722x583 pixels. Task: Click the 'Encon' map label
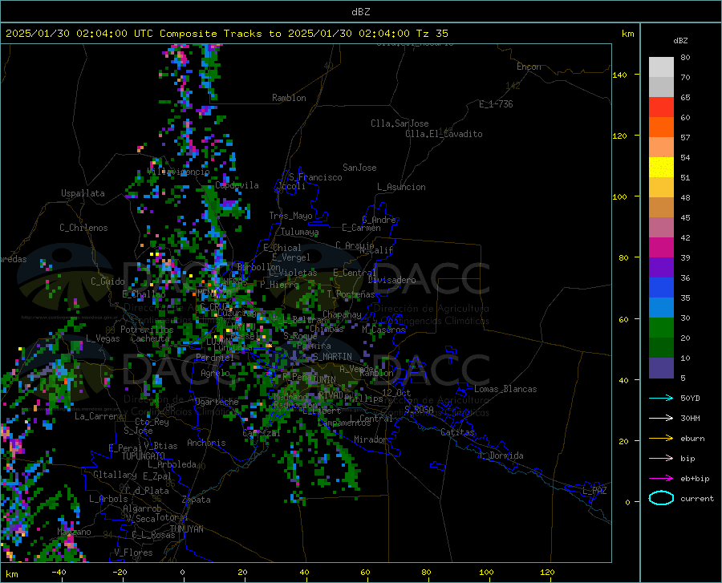(x=529, y=67)
